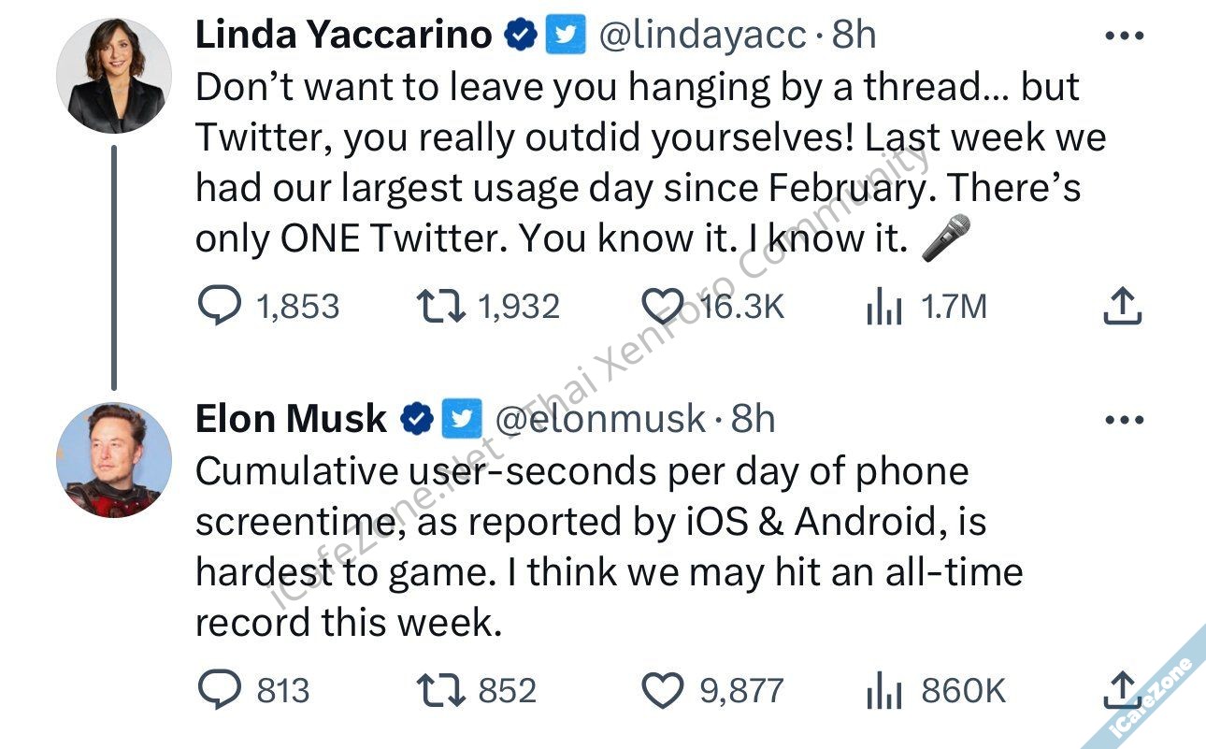View analytics of Linda's 1.7M views tweet
This screenshot has width=1206, height=749.
click(883, 307)
